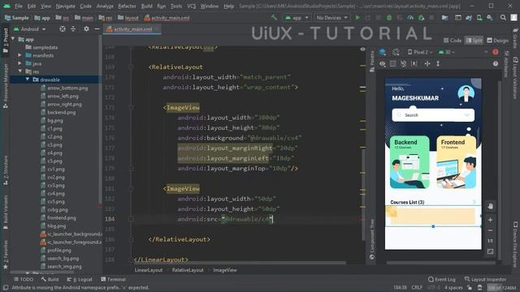Click the Debug app bug icon
Screen dimensions: 520x292
click(x=389, y=18)
